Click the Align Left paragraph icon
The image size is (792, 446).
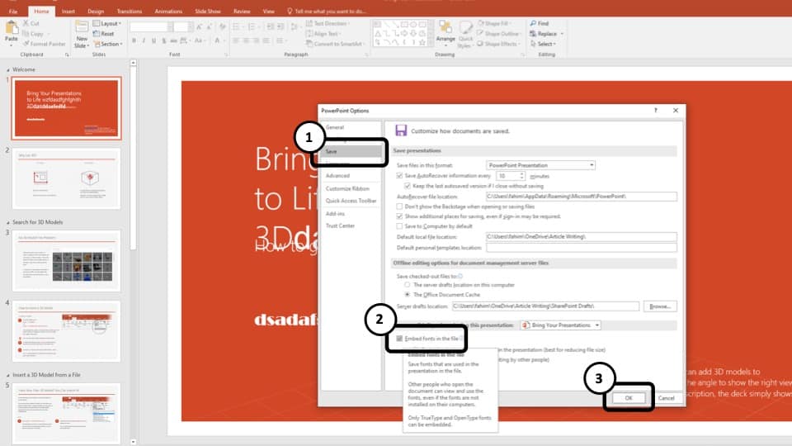(236, 40)
